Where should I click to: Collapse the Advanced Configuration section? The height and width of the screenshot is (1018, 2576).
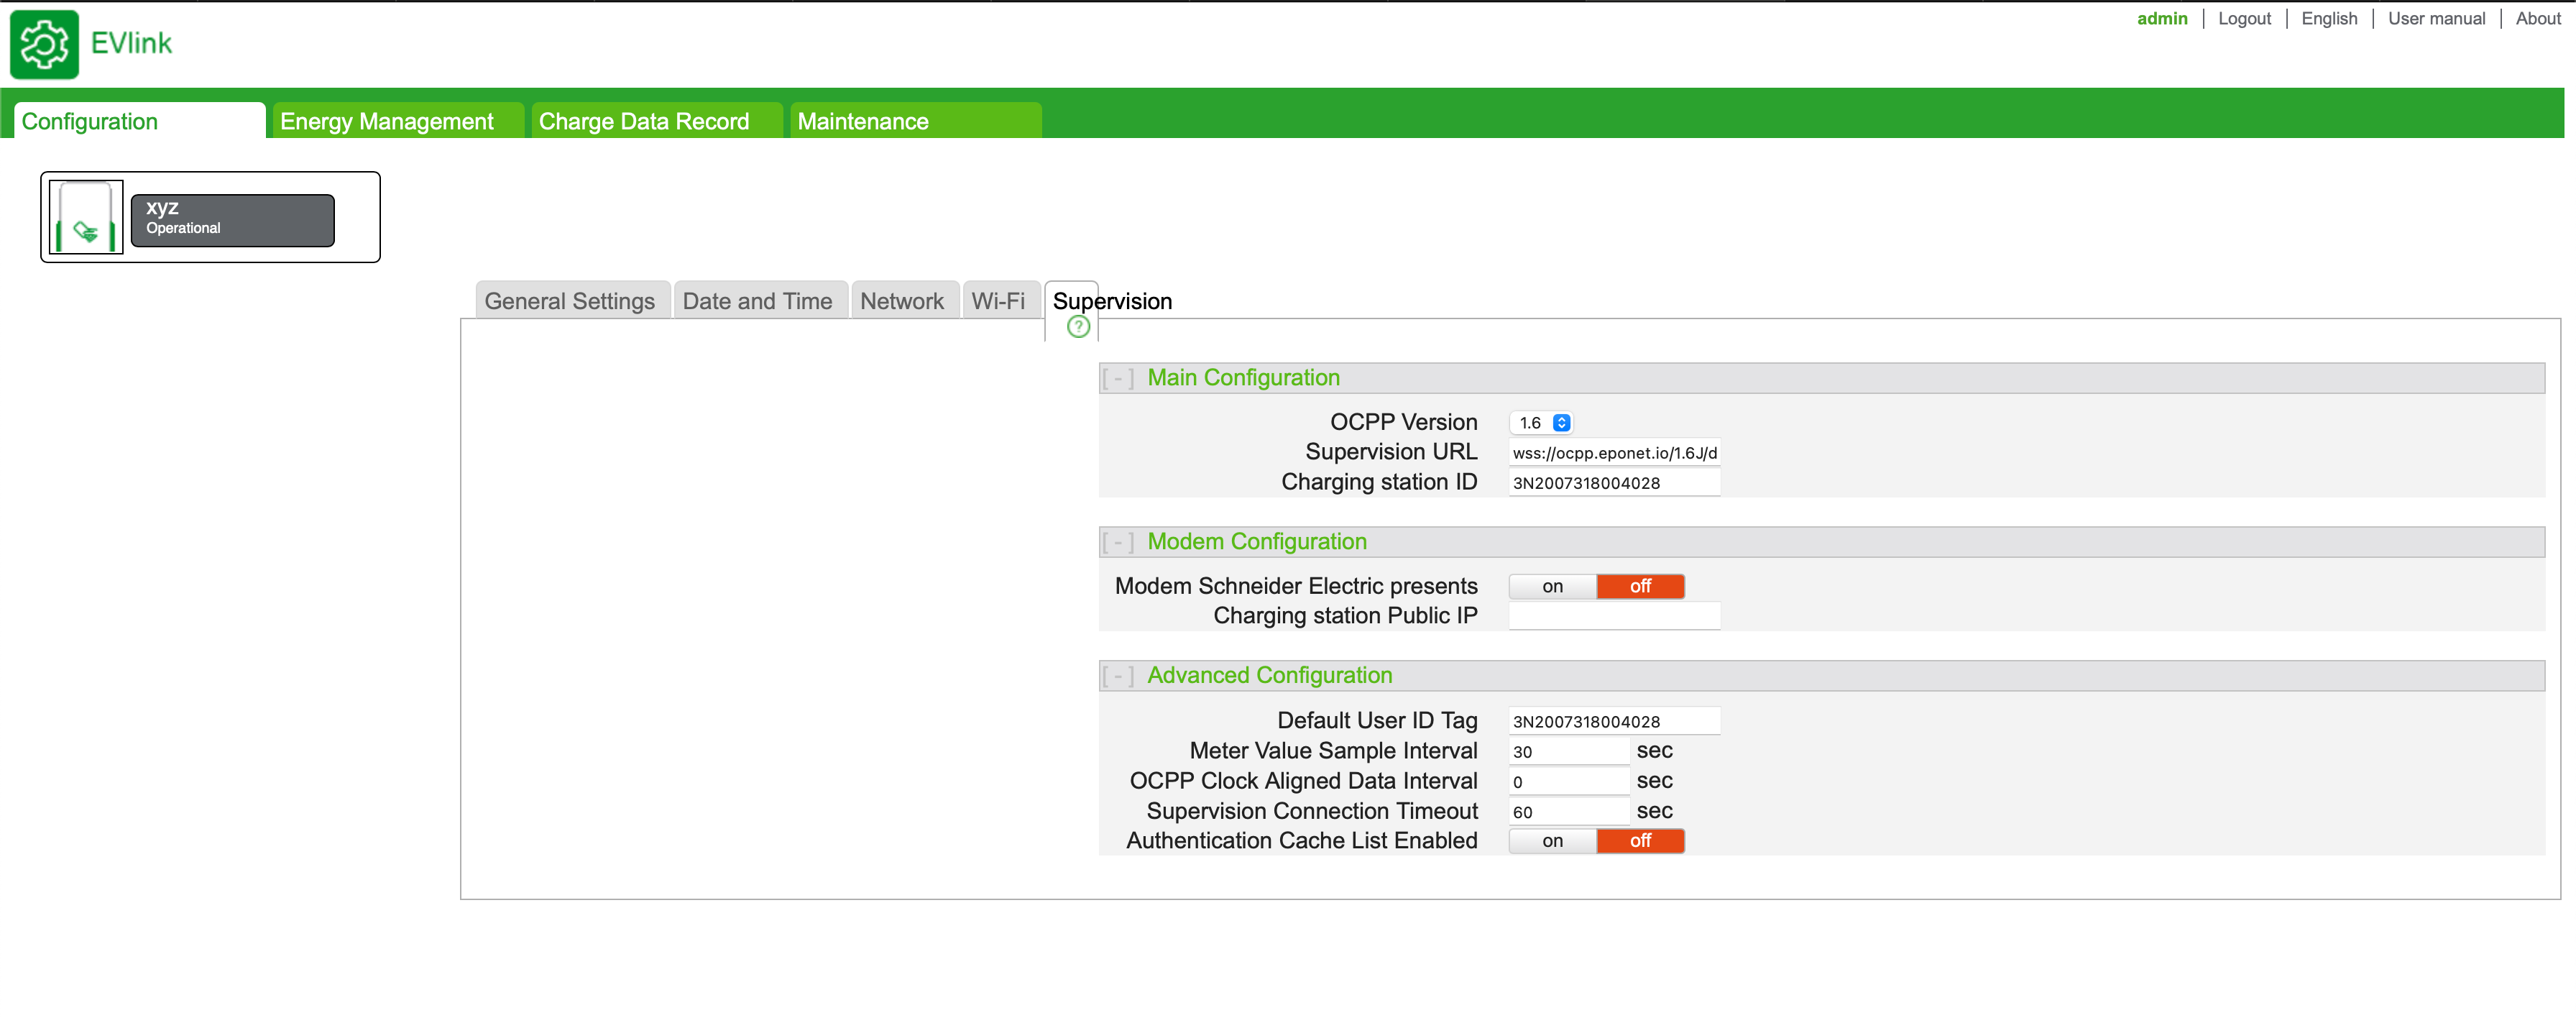(1118, 676)
